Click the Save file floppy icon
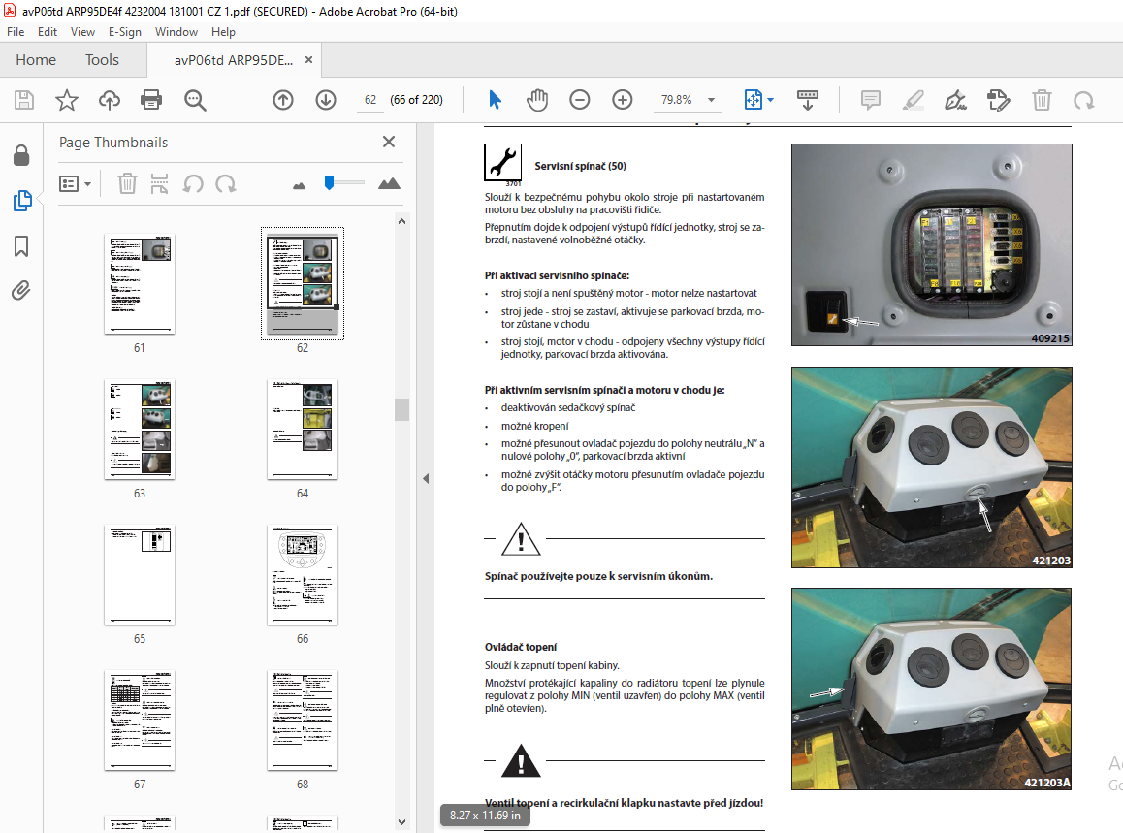 [24, 100]
